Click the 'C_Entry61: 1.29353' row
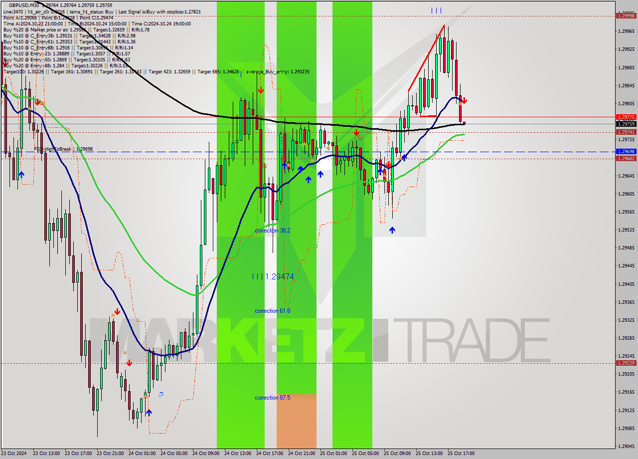This screenshot has height=459, width=638. [x=70, y=41]
